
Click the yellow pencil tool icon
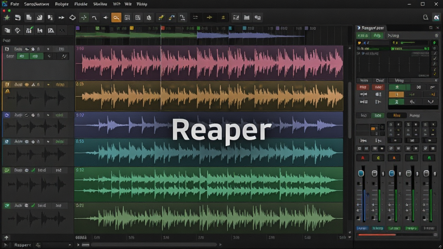click(161, 17)
